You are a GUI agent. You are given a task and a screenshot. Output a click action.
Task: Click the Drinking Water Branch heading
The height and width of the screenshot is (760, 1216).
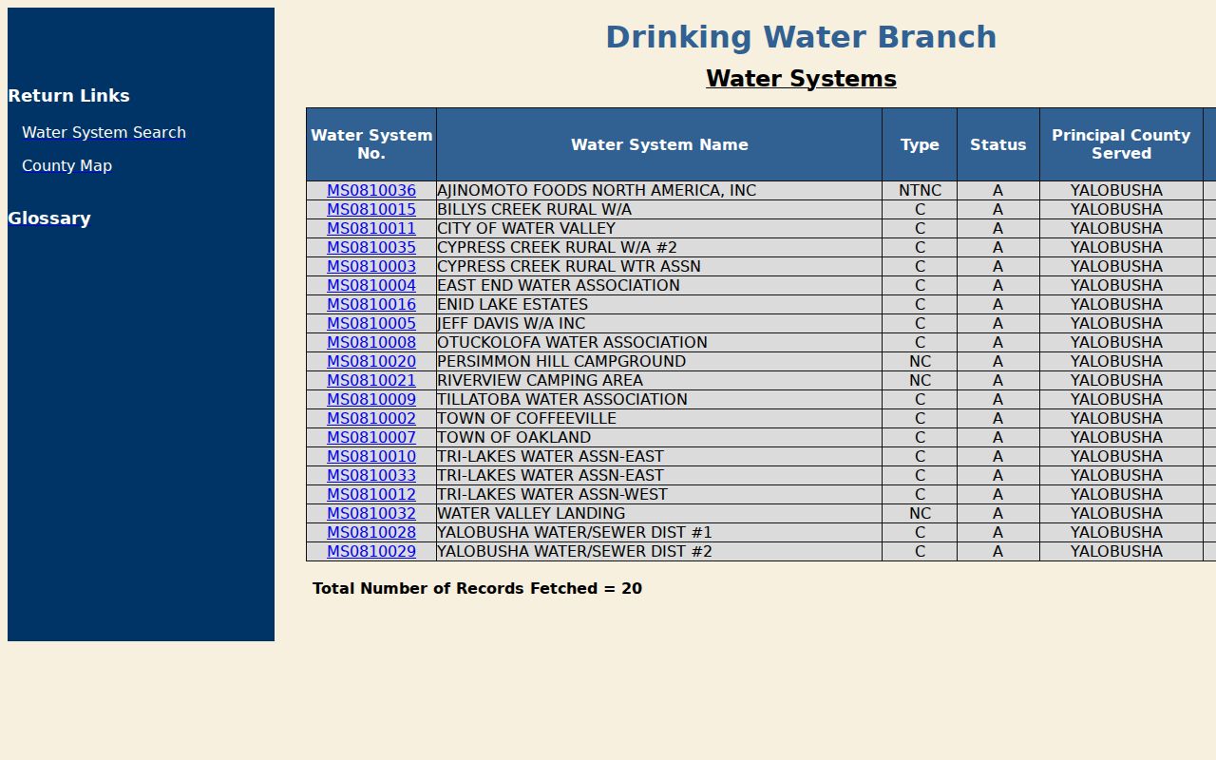[801, 37]
